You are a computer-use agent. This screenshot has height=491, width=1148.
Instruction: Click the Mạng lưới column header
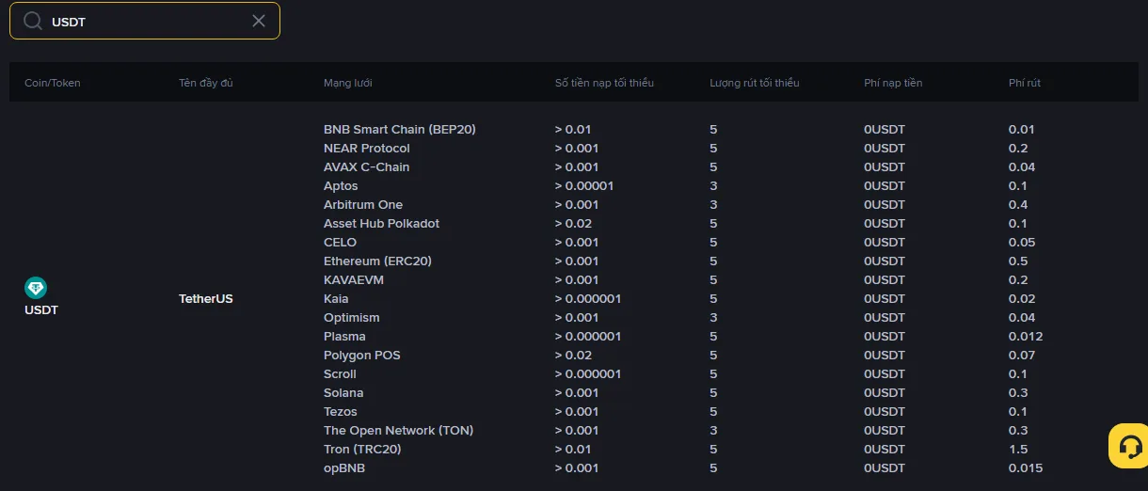348,83
